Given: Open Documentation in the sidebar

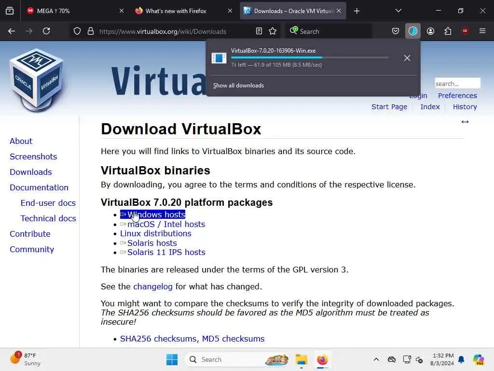Looking at the screenshot, I should point(39,187).
